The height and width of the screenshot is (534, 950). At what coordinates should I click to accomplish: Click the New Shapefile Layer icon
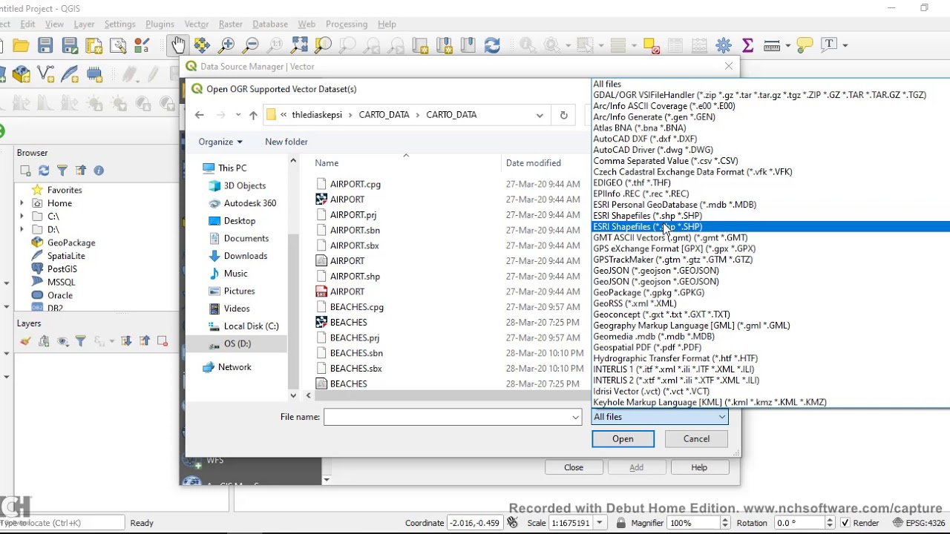click(45, 74)
